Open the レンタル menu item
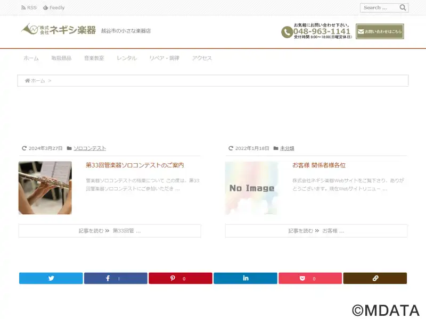This screenshot has height=319, width=426. pyautogui.click(x=127, y=58)
